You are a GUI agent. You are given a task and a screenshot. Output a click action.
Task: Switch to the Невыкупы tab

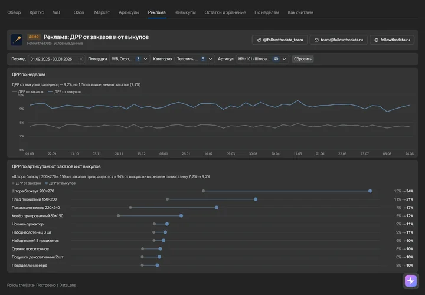(185, 12)
